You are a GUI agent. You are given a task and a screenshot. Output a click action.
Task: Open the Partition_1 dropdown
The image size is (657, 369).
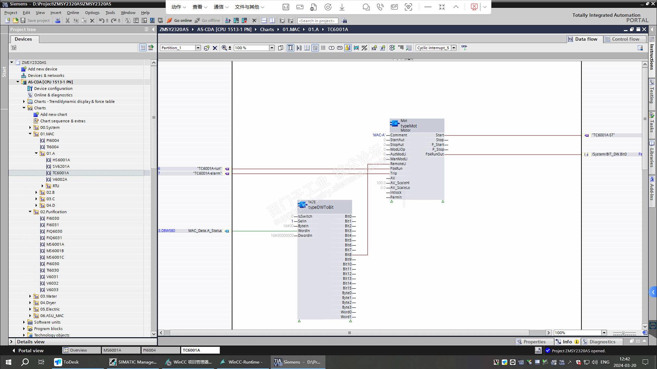198,48
